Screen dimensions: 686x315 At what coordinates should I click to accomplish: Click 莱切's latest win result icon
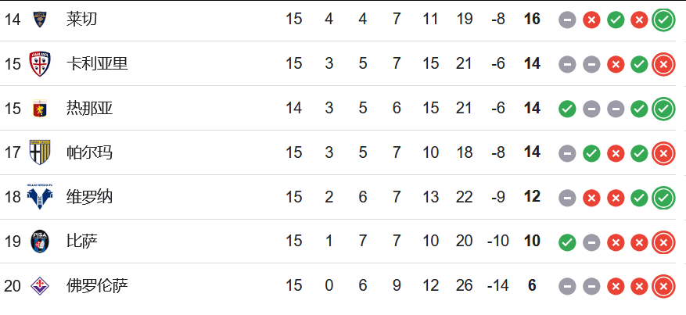pyautogui.click(x=663, y=20)
